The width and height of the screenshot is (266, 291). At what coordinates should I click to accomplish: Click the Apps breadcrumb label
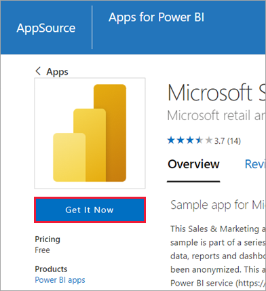tap(57, 72)
